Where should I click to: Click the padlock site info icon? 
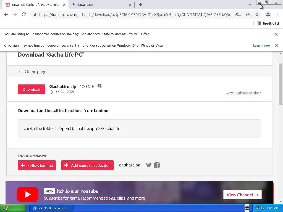[35, 14]
